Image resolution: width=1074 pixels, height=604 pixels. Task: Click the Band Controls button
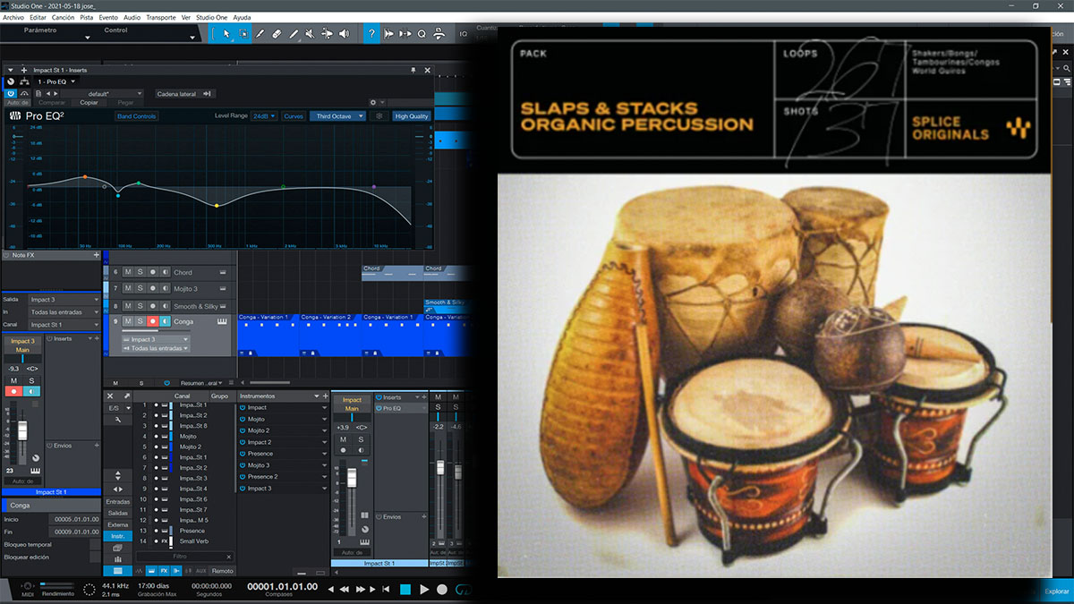point(137,116)
